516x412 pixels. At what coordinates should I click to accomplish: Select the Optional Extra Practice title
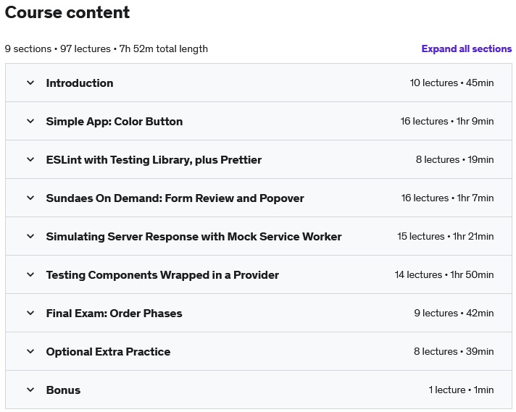(108, 352)
